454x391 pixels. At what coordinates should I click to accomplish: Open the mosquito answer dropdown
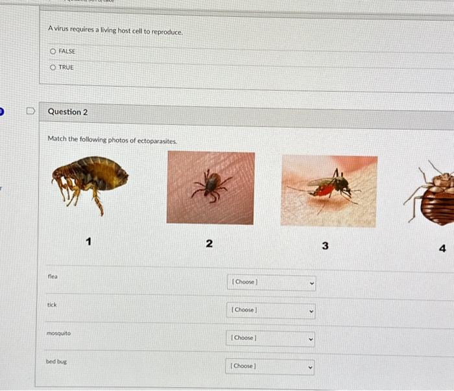point(270,338)
